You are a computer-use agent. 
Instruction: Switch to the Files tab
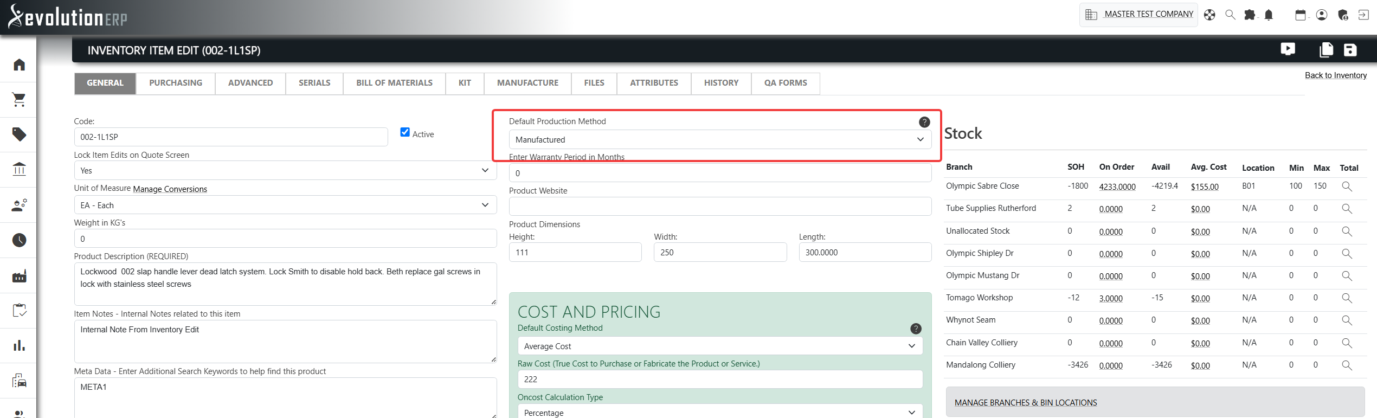[594, 83]
